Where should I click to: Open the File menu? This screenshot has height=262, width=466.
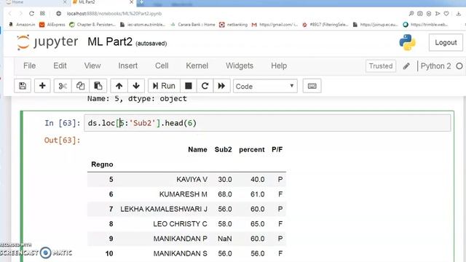click(29, 65)
